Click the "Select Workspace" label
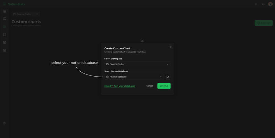 [x=113, y=59]
